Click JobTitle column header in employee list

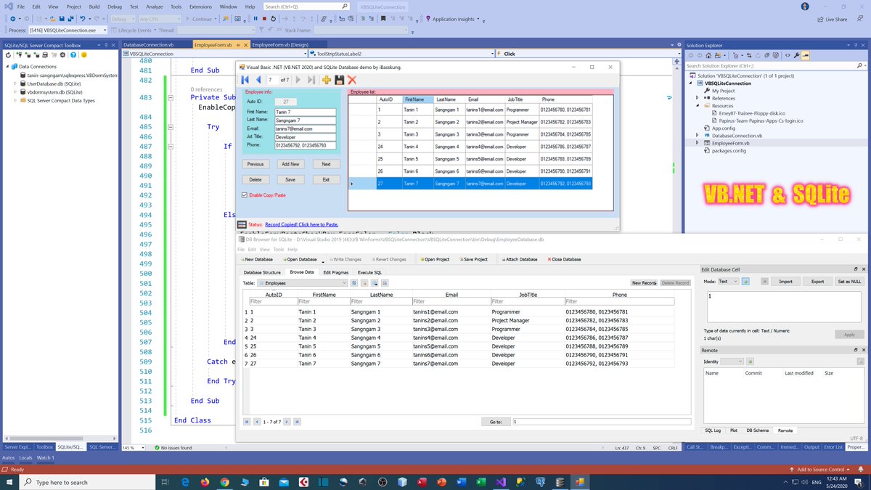[523, 99]
